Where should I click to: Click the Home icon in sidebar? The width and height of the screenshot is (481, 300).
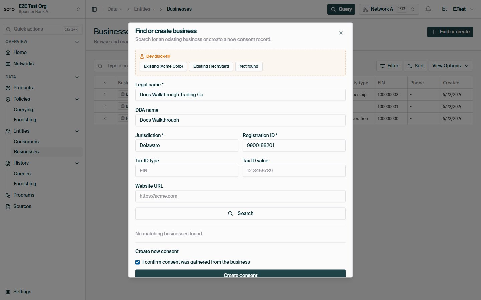[x=8, y=53]
